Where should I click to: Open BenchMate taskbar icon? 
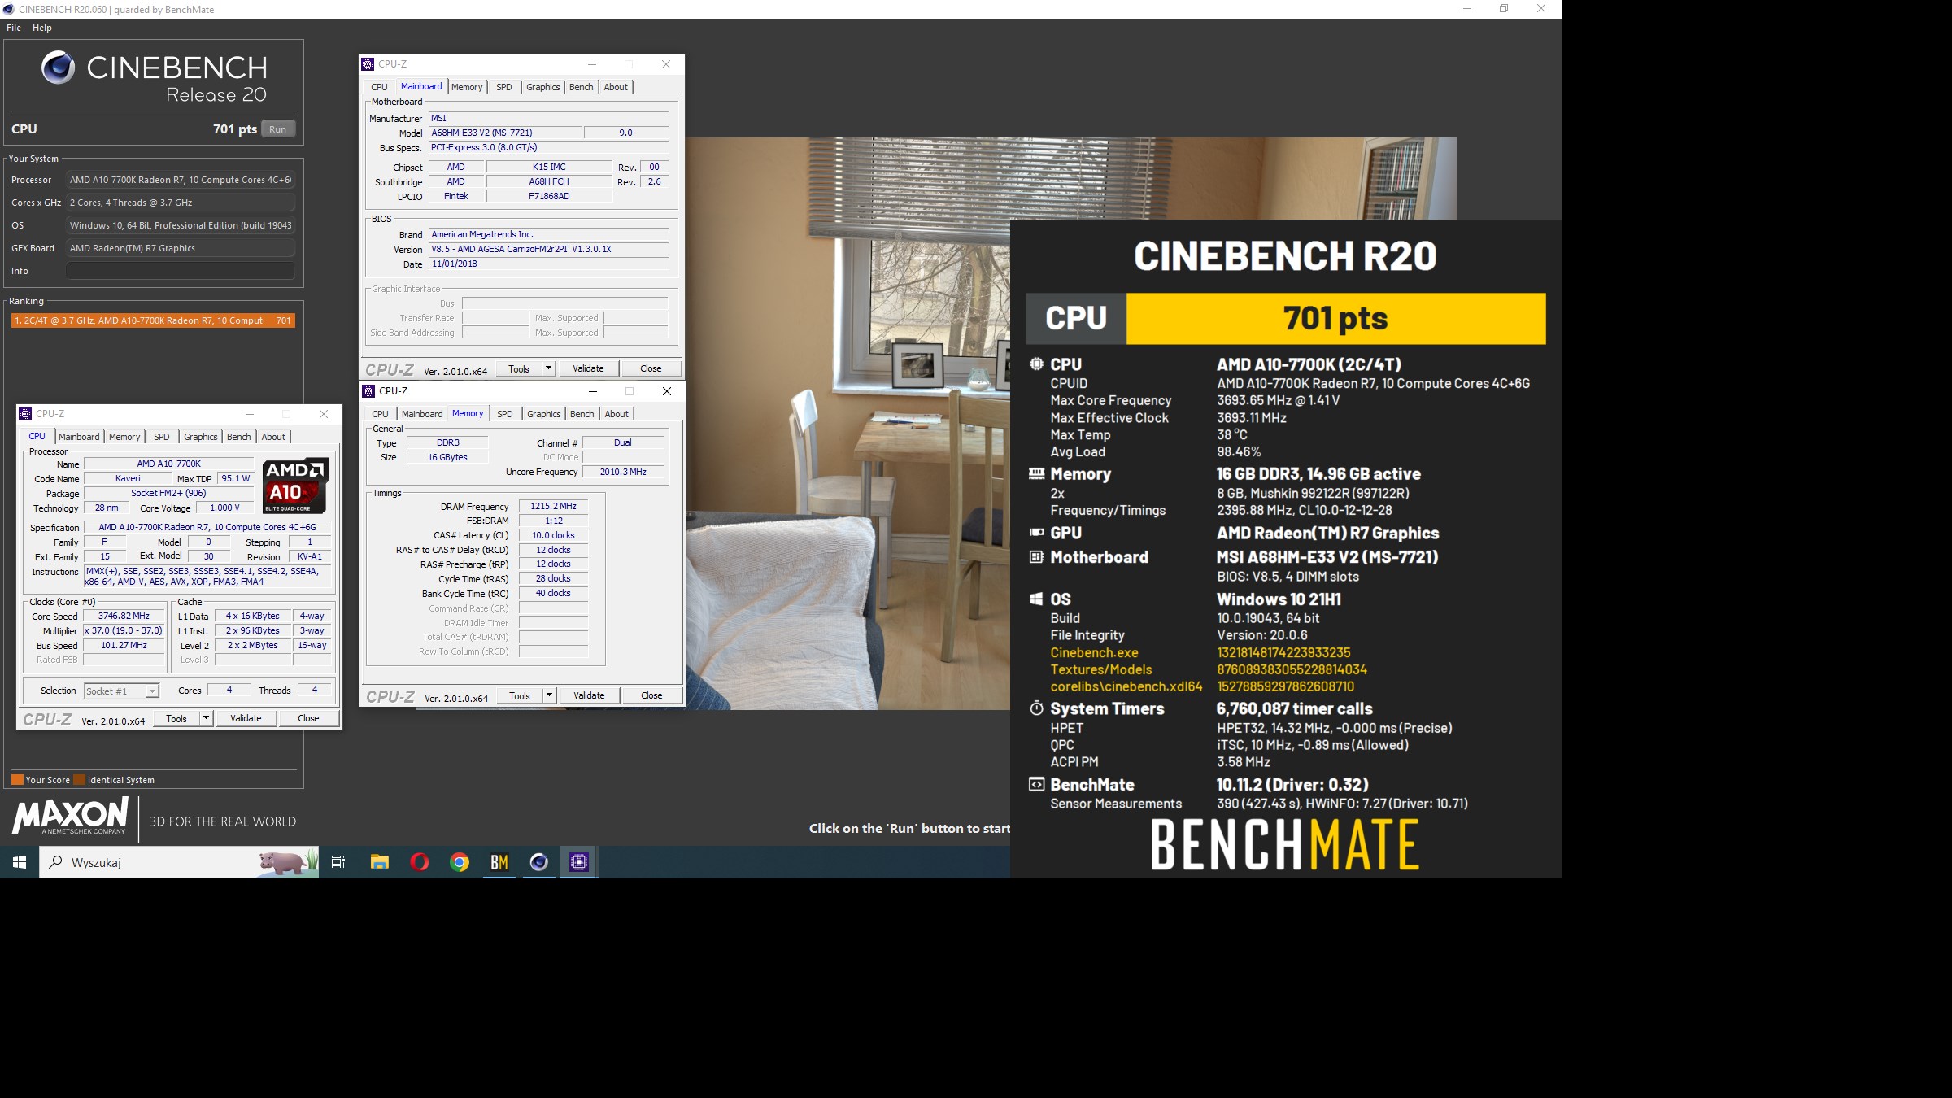(x=499, y=862)
